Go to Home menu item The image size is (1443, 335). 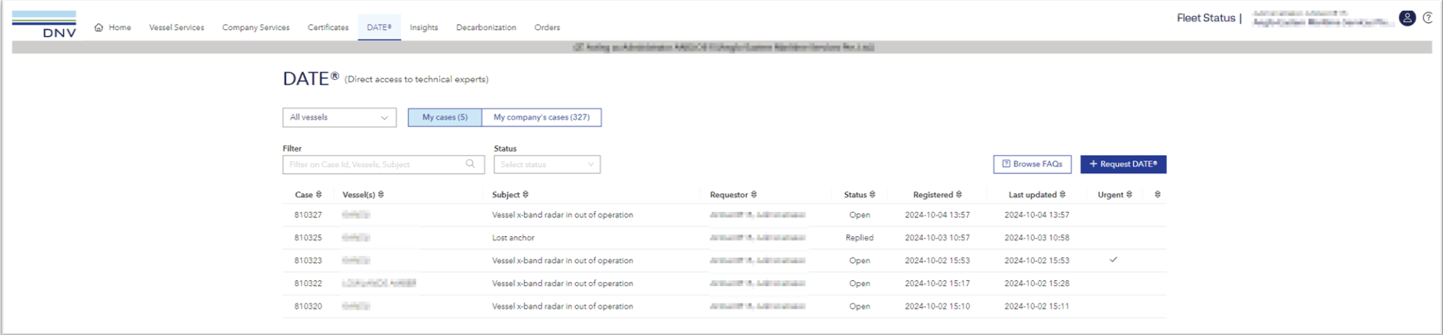(120, 27)
